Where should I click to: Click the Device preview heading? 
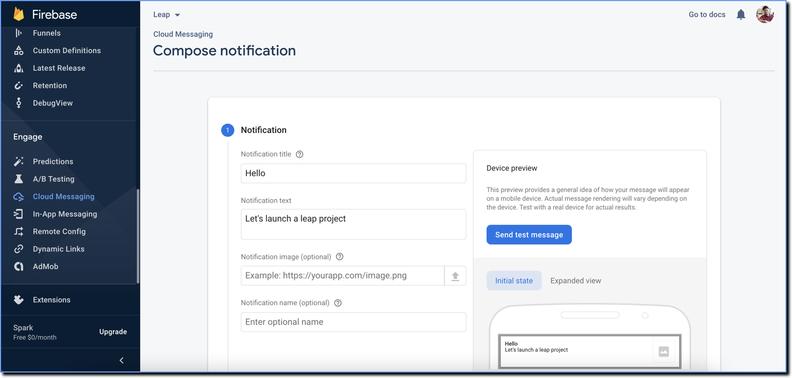pyautogui.click(x=512, y=168)
